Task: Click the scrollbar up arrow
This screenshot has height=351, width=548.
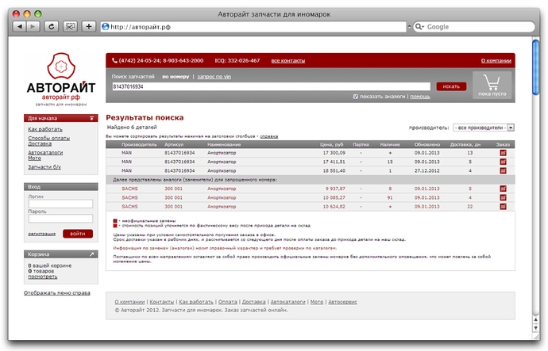Action: 536,319
